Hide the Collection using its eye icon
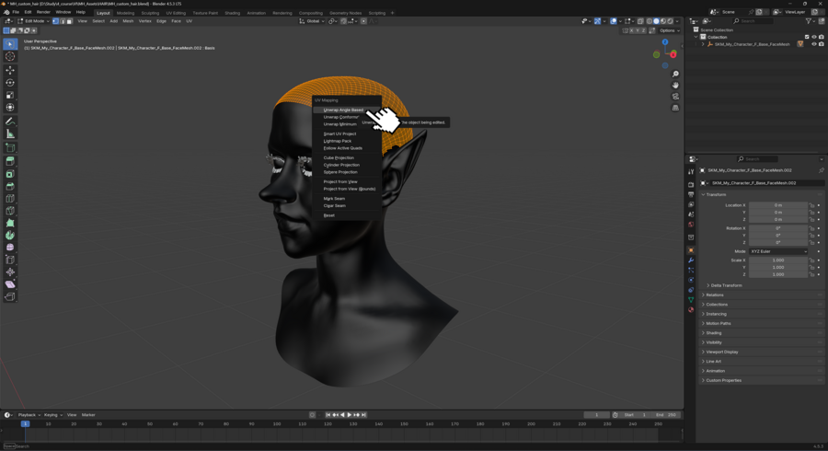This screenshot has width=828, height=451. point(814,37)
